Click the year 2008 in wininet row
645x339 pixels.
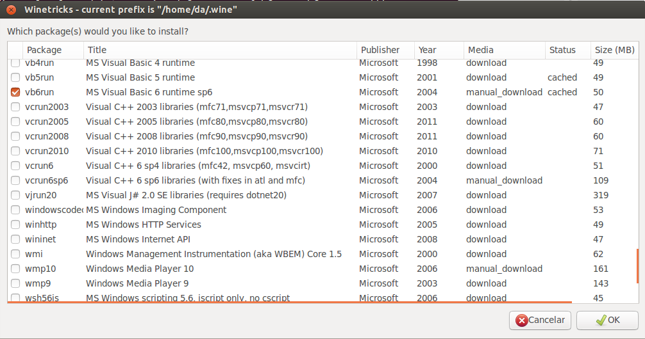click(427, 239)
